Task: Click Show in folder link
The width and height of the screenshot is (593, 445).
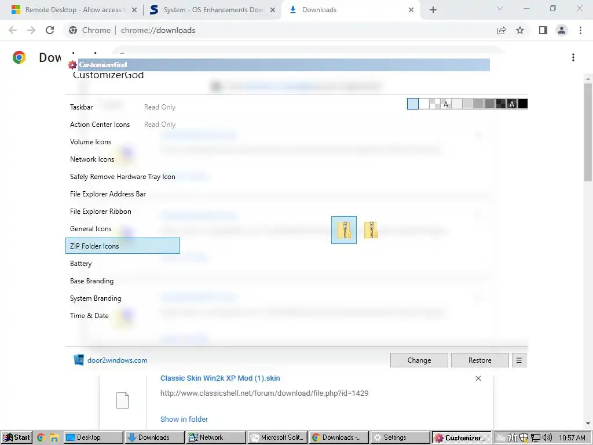Action: [184, 420]
